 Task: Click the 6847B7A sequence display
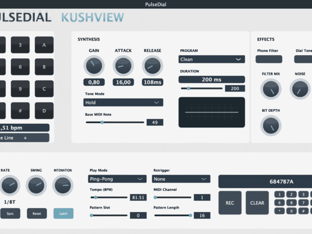[265, 181]
